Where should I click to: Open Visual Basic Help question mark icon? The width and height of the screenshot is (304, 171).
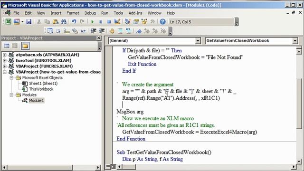point(162,21)
